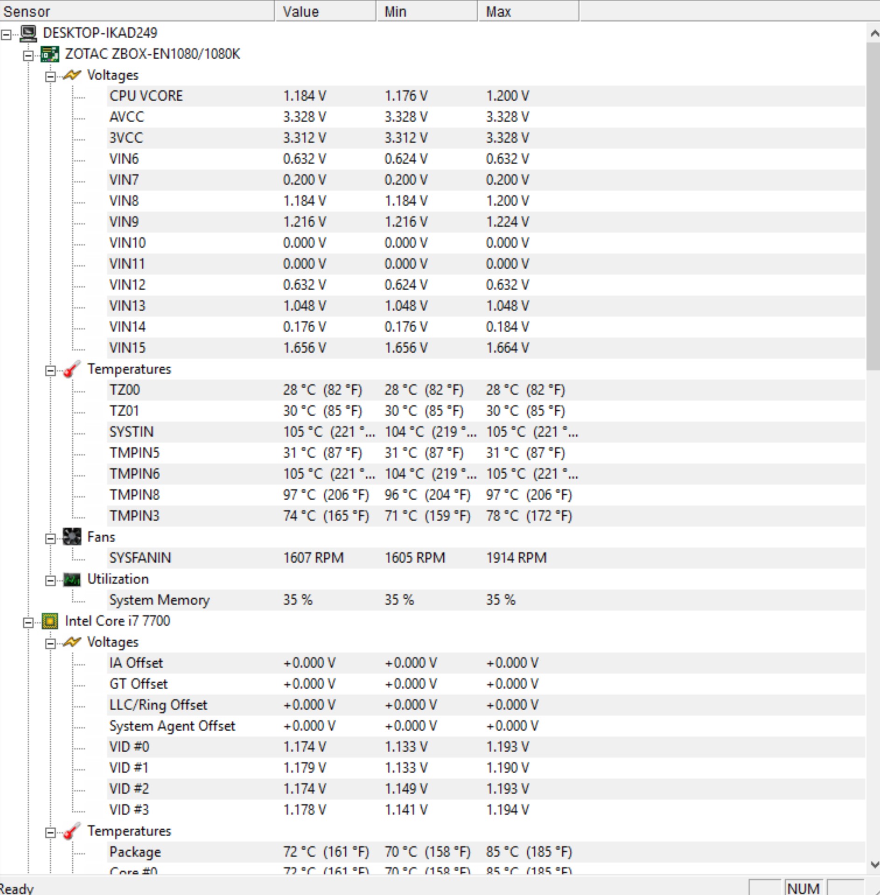The width and height of the screenshot is (880, 895).
Task: Select the VID #0 row
Action: (x=486, y=747)
